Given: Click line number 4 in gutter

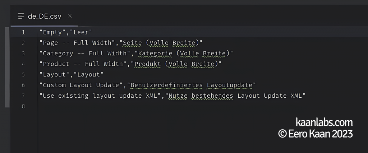Looking at the screenshot, I should [23, 64].
